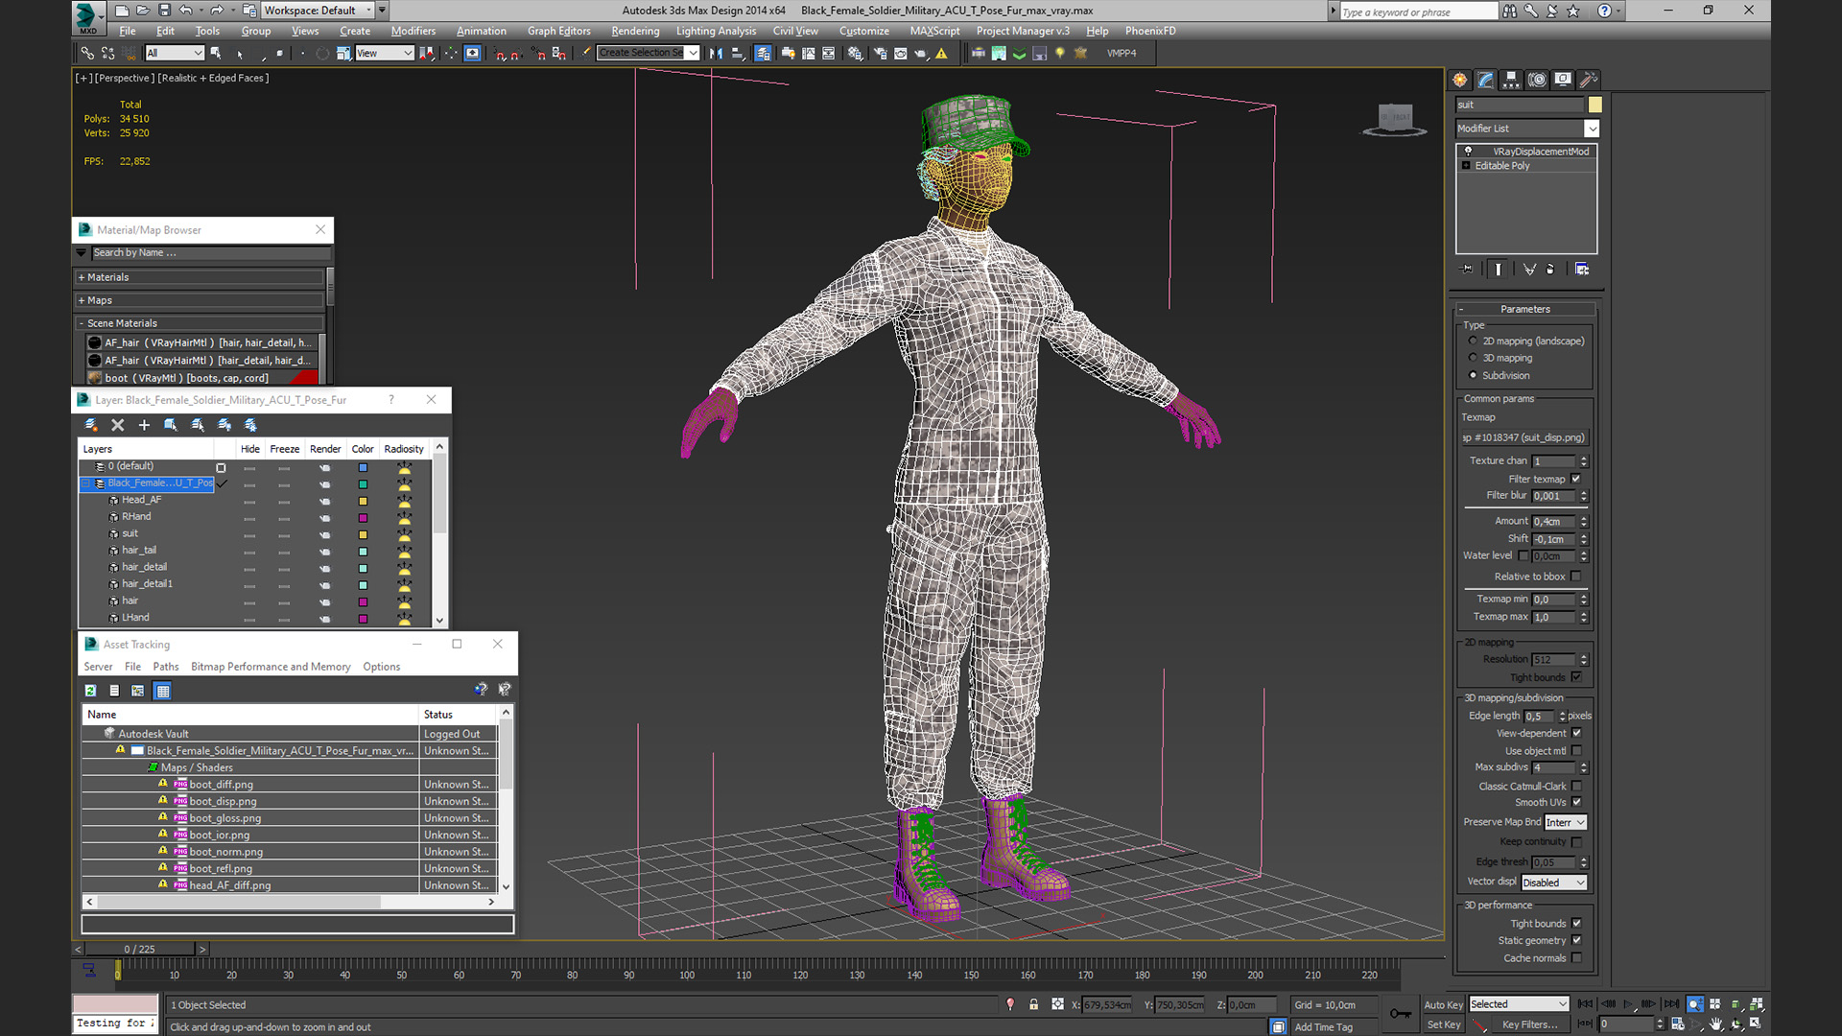1842x1036 pixels.
Task: Open the Vector displ dropdown
Action: point(1554,883)
